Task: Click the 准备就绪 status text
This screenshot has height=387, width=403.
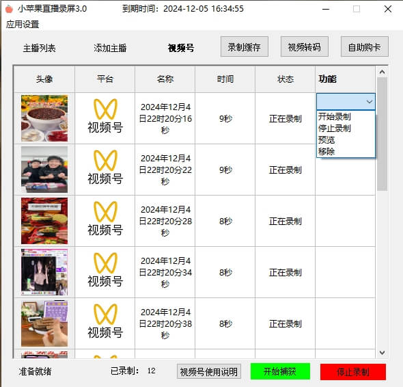Action: (35, 371)
